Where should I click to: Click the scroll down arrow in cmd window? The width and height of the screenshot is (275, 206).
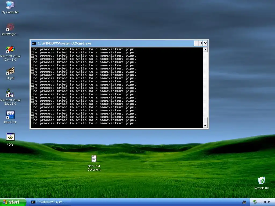point(205,126)
